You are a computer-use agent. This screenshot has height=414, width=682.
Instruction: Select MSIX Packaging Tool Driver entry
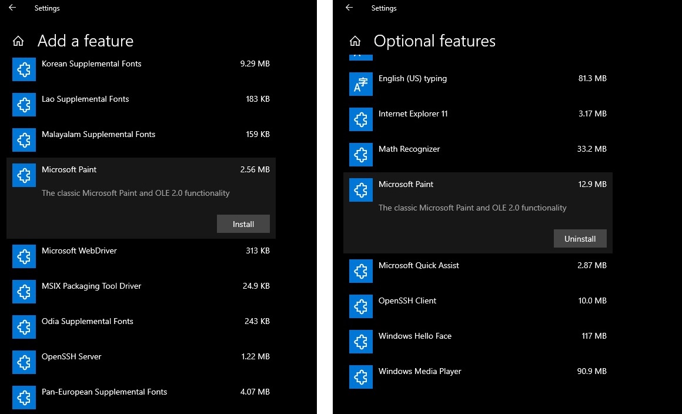pyautogui.click(x=141, y=292)
